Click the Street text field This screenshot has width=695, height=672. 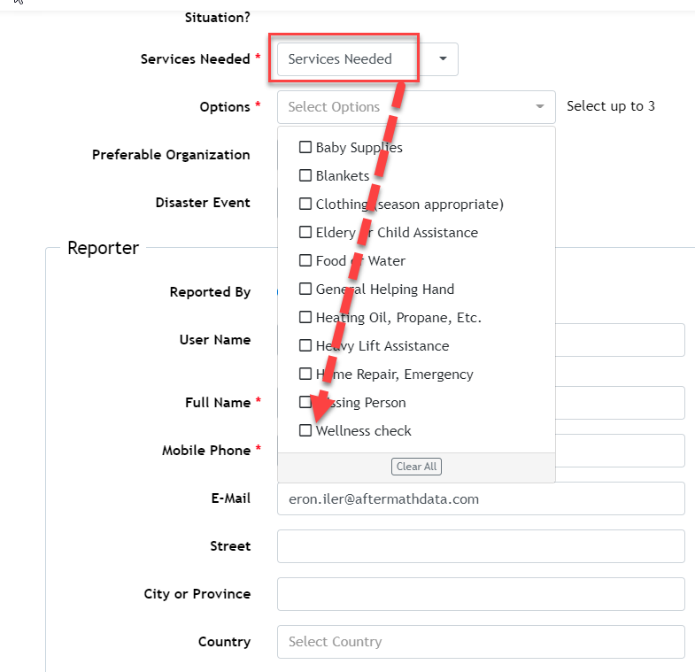(x=481, y=546)
